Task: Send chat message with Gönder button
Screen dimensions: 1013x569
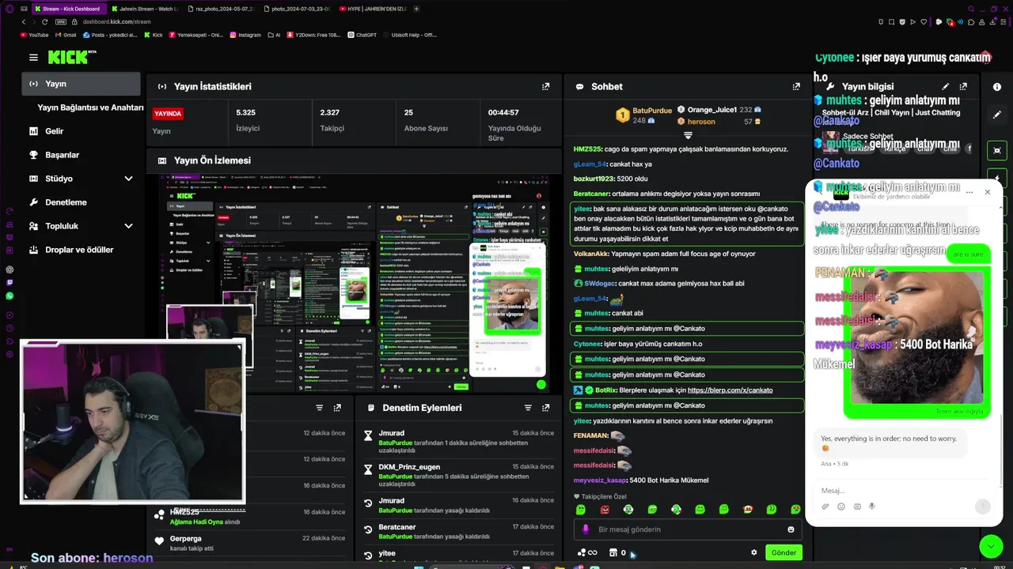Action: [x=783, y=552]
